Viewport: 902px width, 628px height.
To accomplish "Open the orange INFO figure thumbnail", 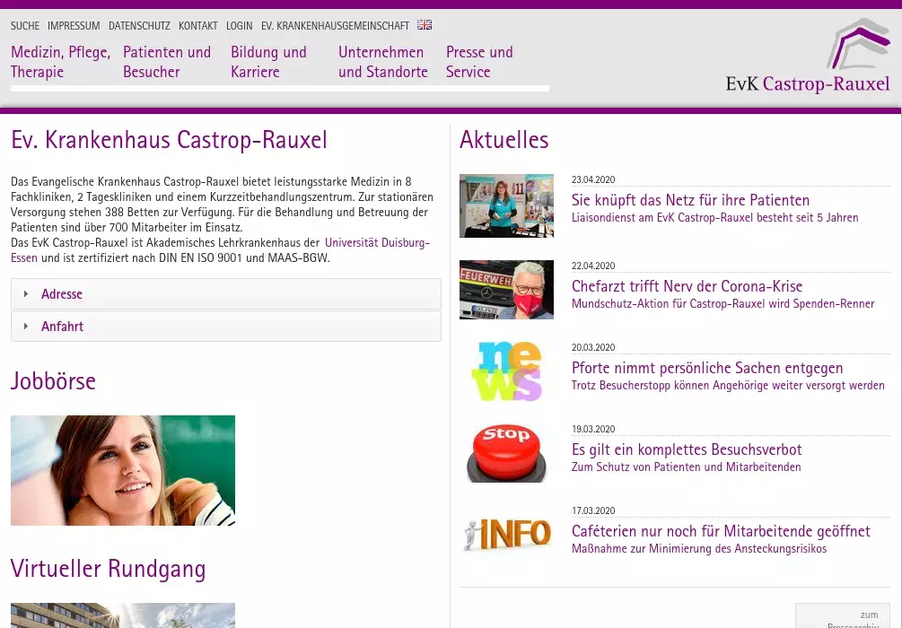I will tap(506, 535).
